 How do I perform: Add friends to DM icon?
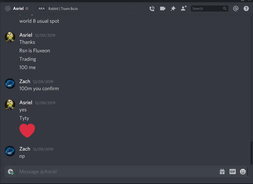click(x=184, y=8)
